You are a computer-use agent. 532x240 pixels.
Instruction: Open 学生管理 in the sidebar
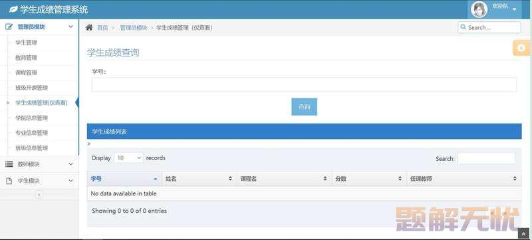[x=26, y=43]
